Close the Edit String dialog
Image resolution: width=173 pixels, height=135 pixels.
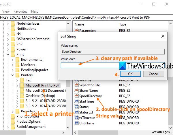point(163,36)
